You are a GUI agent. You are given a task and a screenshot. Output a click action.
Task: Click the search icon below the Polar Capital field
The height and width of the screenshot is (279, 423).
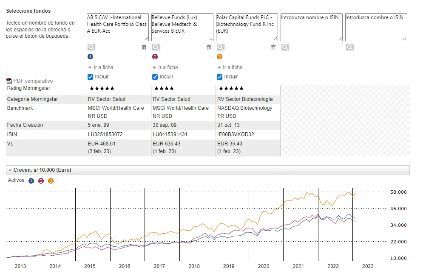[x=220, y=47]
